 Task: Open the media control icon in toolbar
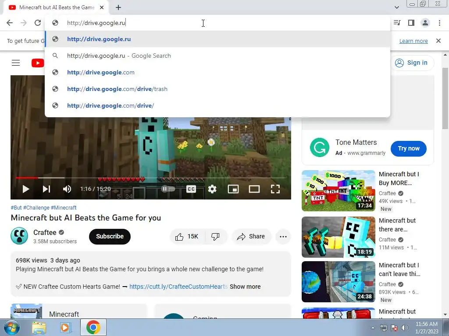point(397,23)
